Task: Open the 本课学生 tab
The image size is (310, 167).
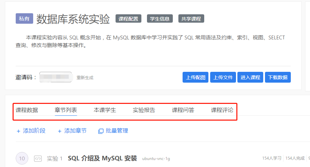Action: (105, 110)
